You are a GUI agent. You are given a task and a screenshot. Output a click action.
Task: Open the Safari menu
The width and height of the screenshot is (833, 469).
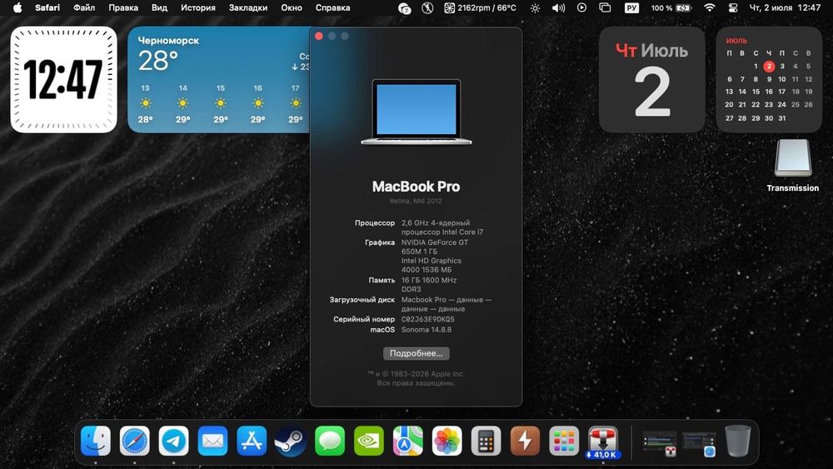47,7
